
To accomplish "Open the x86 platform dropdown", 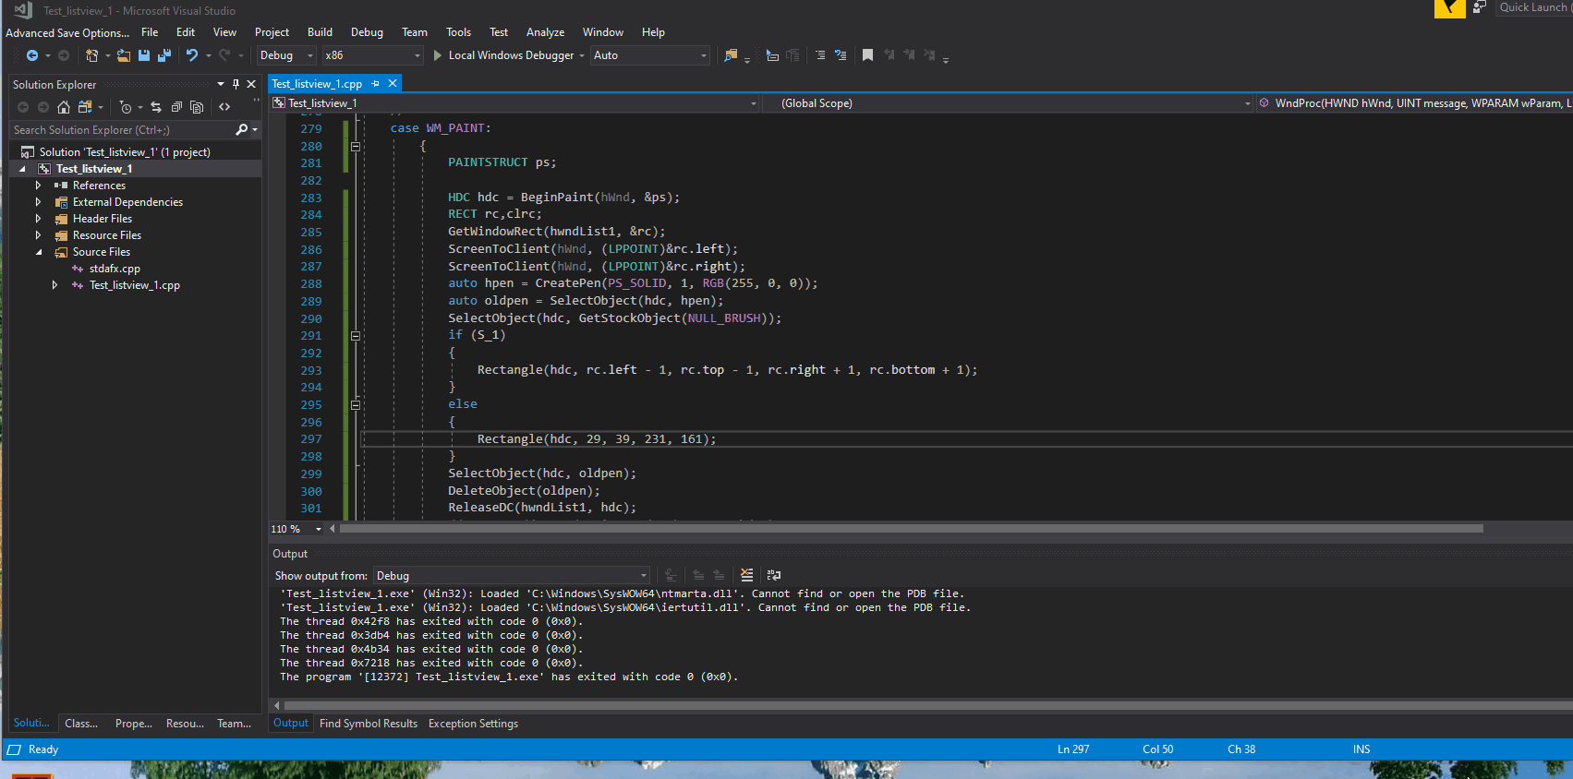I will point(372,55).
